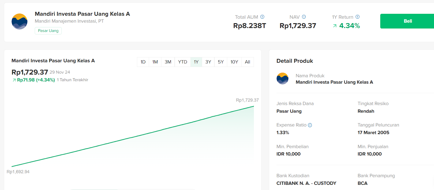Click the Detail Produk heading
Screen dimensions: 434x190
pos(295,61)
